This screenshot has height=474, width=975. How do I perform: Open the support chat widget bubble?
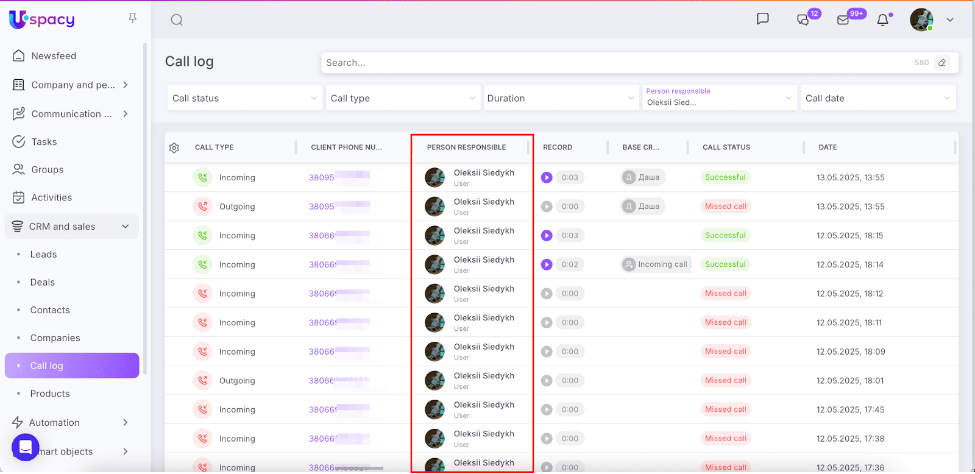pos(26,447)
